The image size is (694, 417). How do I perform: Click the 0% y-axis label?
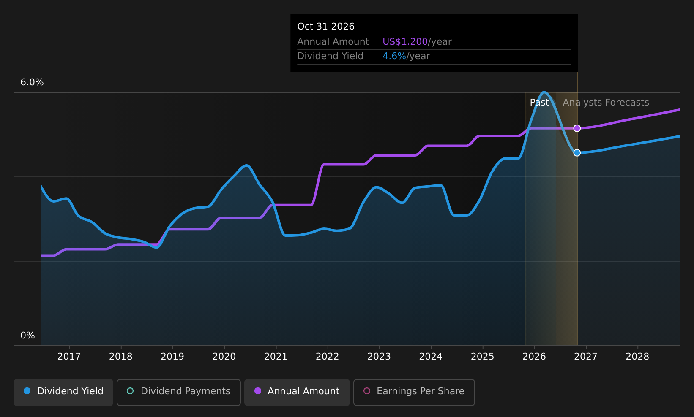point(28,336)
